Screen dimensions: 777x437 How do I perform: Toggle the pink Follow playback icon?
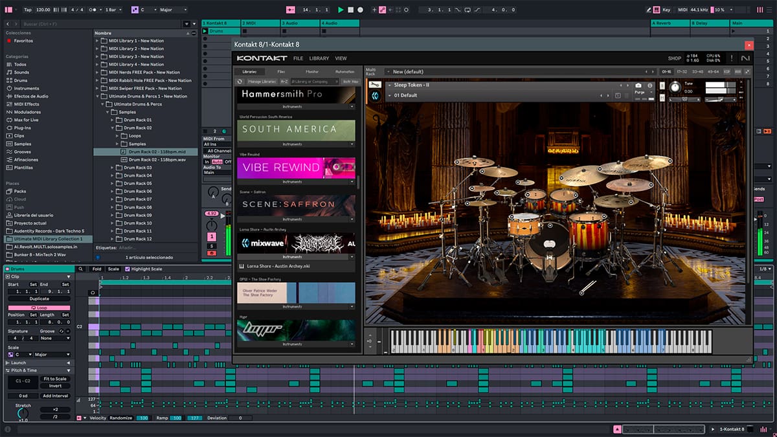[x=290, y=10]
